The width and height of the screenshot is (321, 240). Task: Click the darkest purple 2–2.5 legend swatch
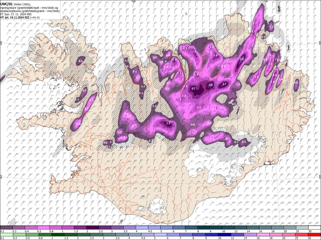(x=92, y=228)
